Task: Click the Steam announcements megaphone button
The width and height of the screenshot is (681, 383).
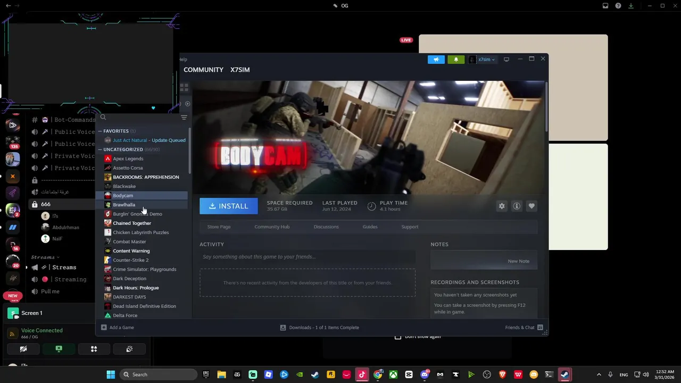Action: 436,60
